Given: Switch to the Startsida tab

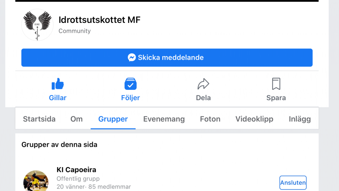Looking at the screenshot, I should [39, 119].
